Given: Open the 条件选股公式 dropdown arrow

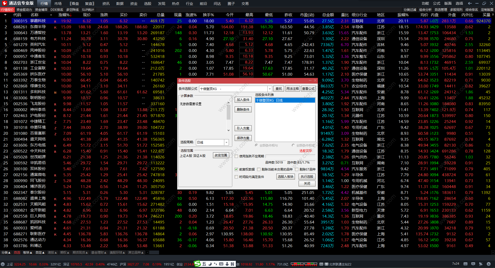Looking at the screenshot, I should click(x=270, y=89).
